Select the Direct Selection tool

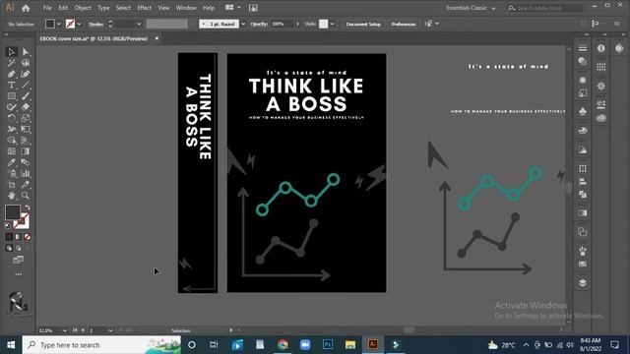tap(26, 52)
